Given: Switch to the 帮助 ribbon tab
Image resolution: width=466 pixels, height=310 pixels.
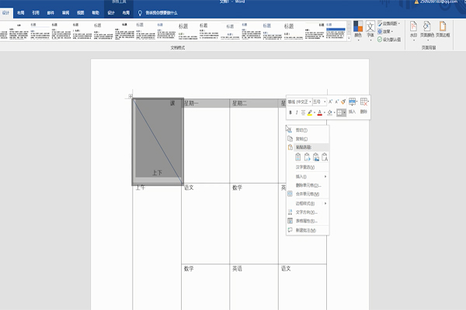Looking at the screenshot, I should (x=96, y=12).
